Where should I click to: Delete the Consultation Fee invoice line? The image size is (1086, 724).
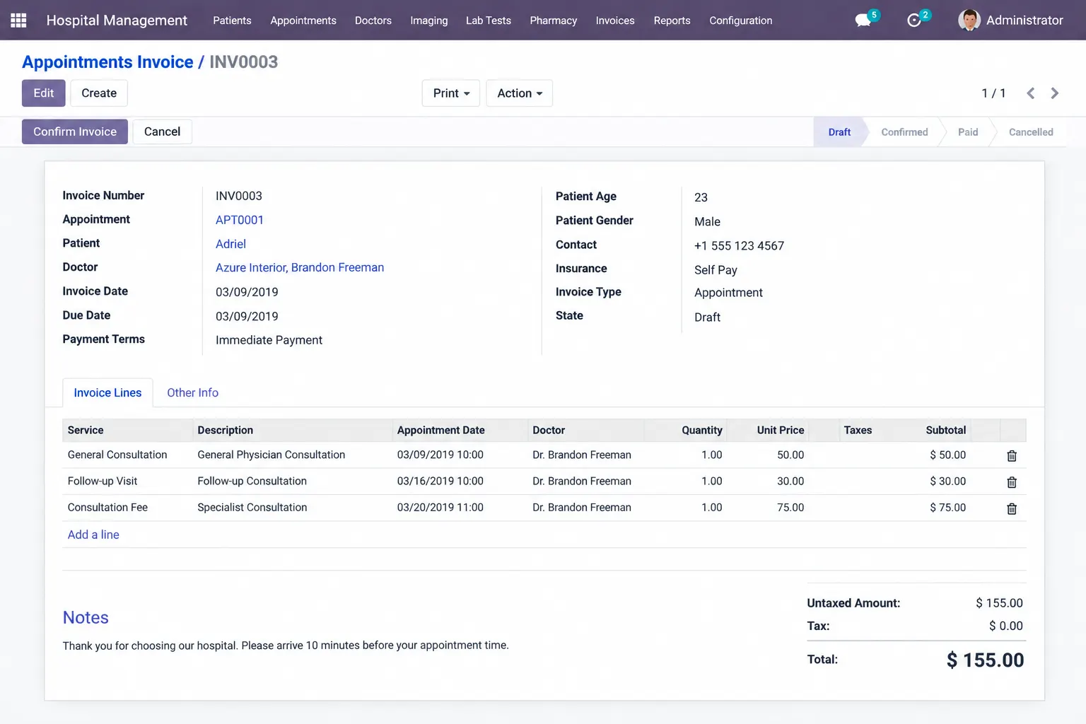tap(1012, 508)
